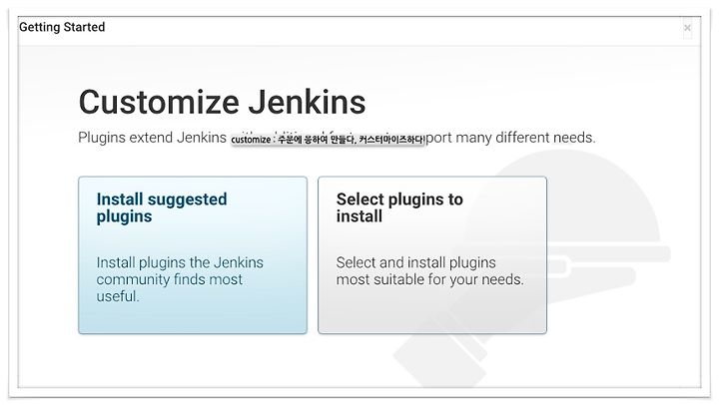Click 'Select and install plugins most suitable' text
Viewport: 719px width, 405px height.
415,270
